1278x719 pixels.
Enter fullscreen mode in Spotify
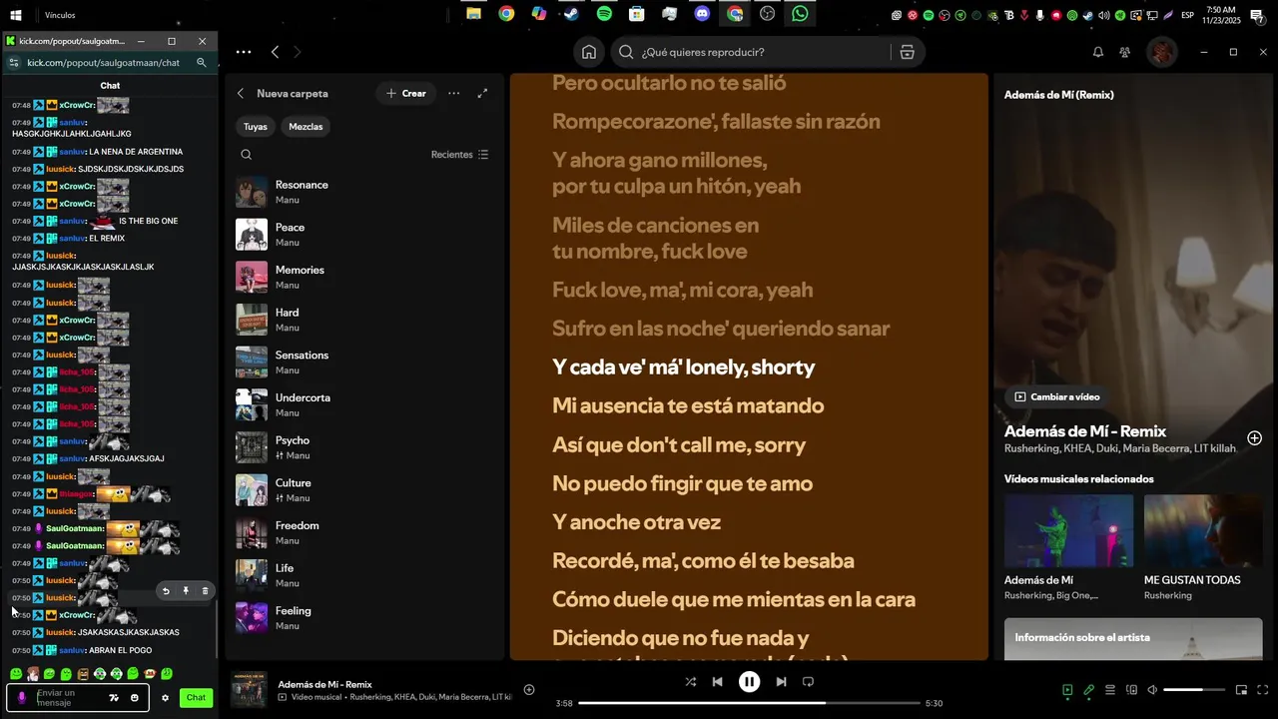1263,689
